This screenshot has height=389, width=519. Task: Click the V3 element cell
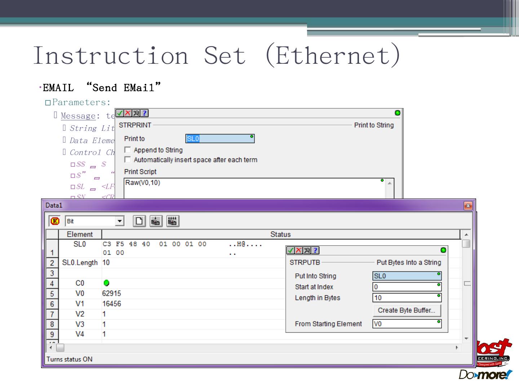pos(80,325)
